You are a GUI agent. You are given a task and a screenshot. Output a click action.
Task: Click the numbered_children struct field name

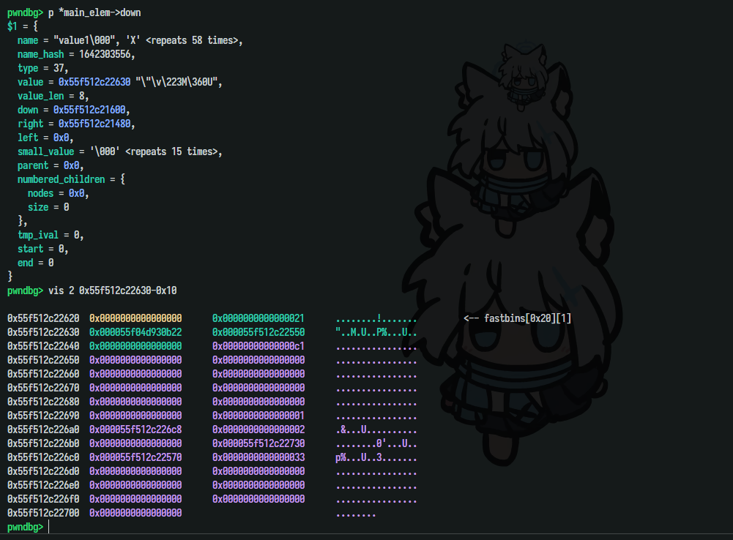62,179
